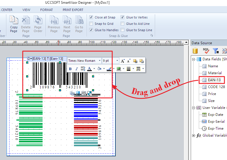The height and width of the screenshot is (160, 227).
Task: Open the fill bucket color dropdown arrow
Action: (x=104, y=69)
